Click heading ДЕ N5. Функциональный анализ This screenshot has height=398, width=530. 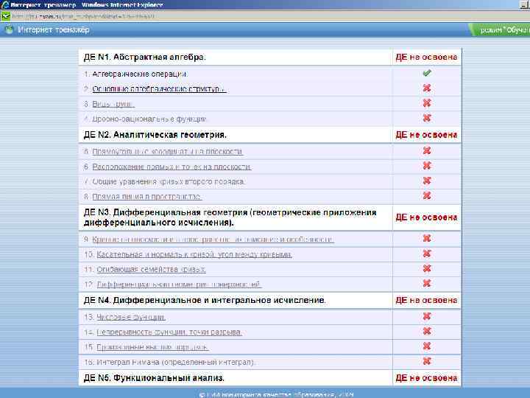(x=154, y=377)
